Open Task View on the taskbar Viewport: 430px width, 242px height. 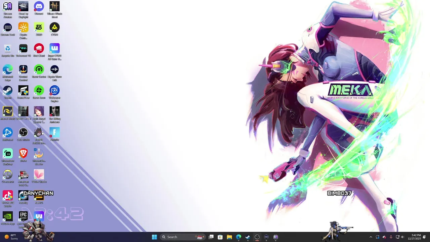tap(211, 237)
